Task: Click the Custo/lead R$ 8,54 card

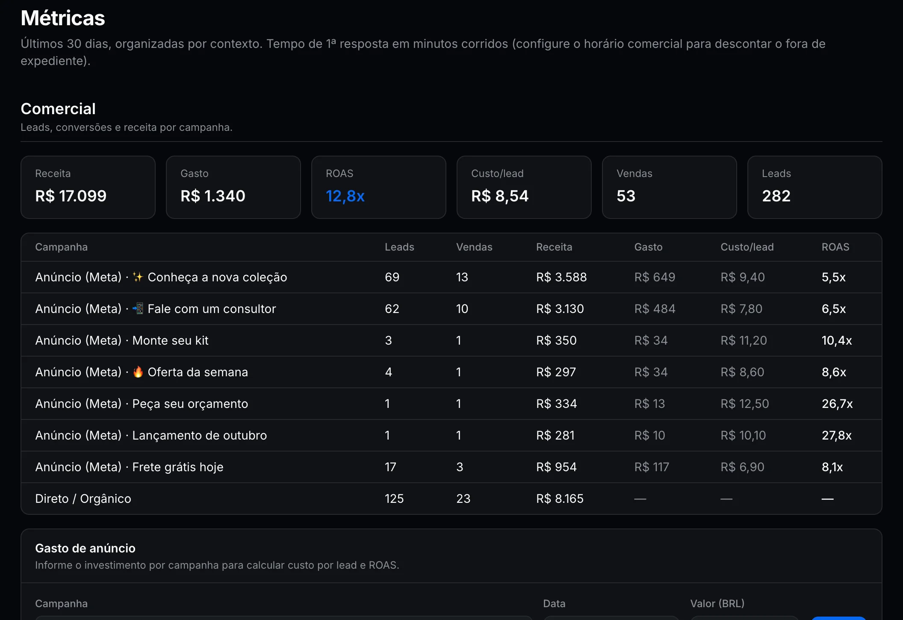Action: tap(524, 187)
